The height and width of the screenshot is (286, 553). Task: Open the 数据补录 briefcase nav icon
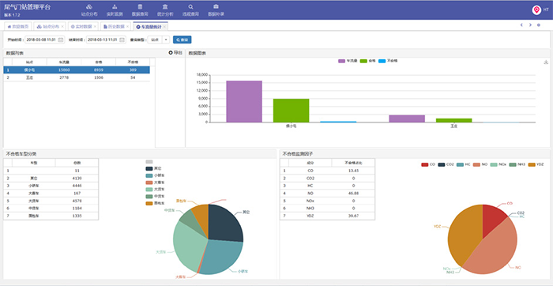[216, 6]
